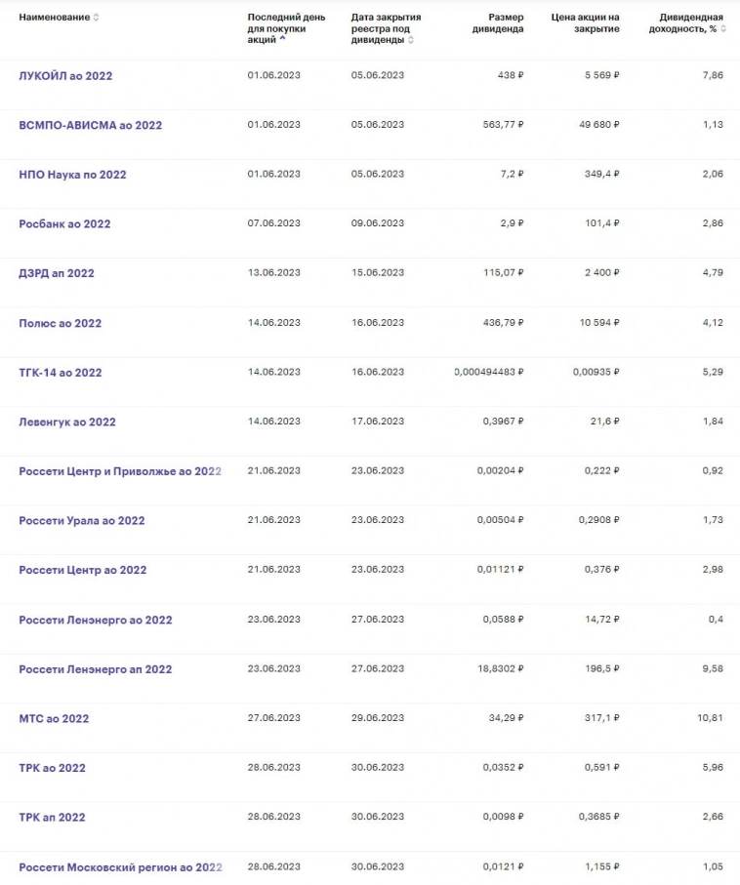Select the НПО Наука ао 2022 link
This screenshot has height=885, width=740.
(72, 175)
